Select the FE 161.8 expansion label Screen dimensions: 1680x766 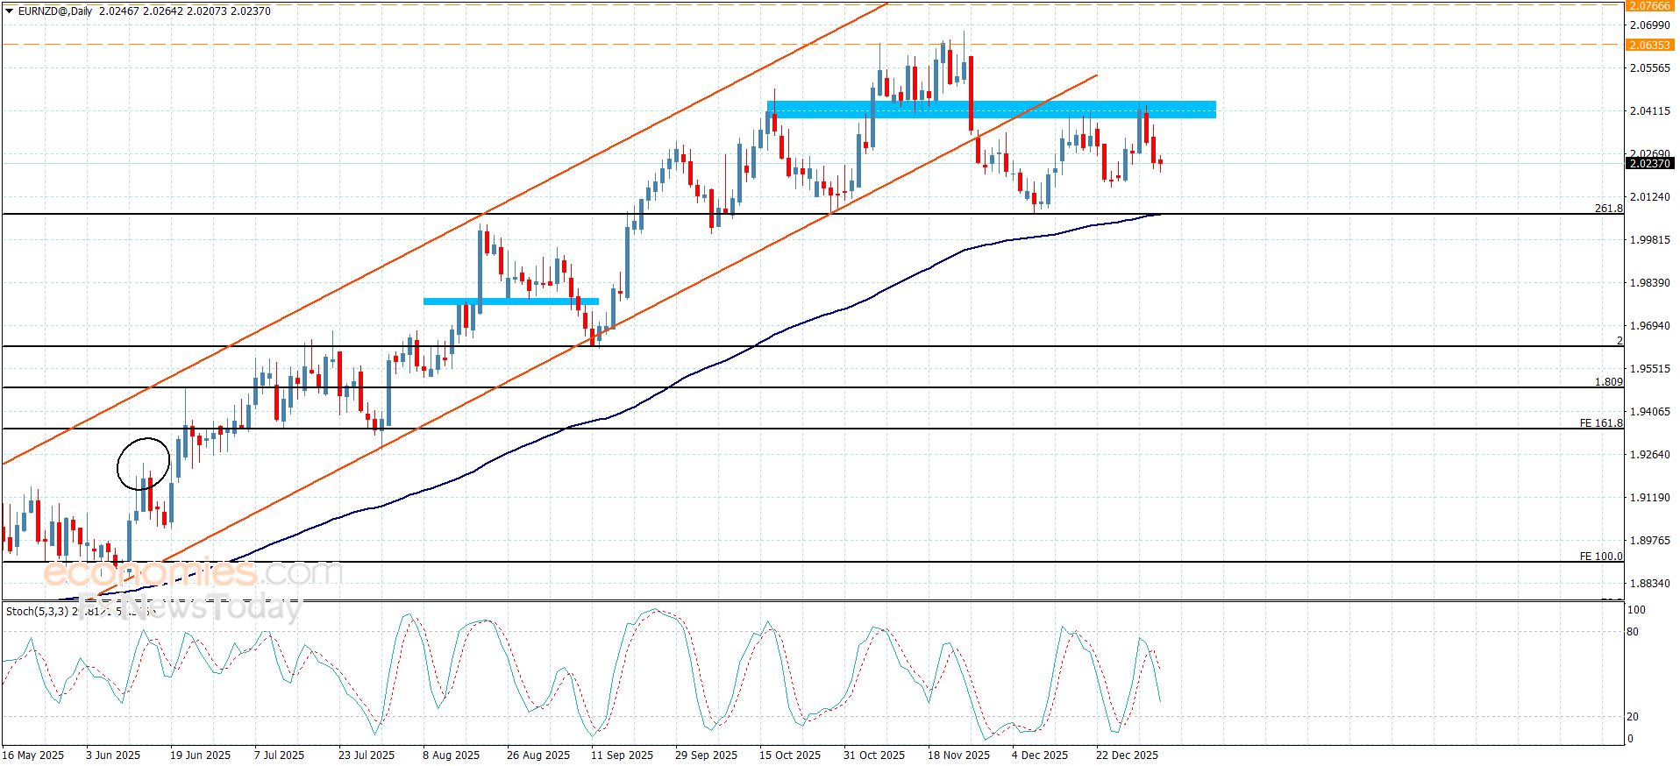point(1601,423)
